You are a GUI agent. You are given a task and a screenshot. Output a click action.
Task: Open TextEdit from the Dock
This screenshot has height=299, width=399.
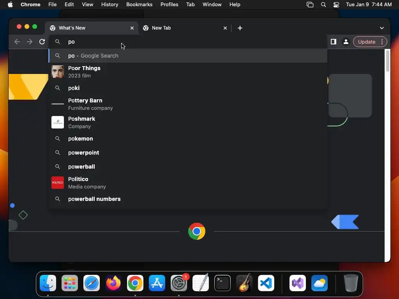point(201,283)
